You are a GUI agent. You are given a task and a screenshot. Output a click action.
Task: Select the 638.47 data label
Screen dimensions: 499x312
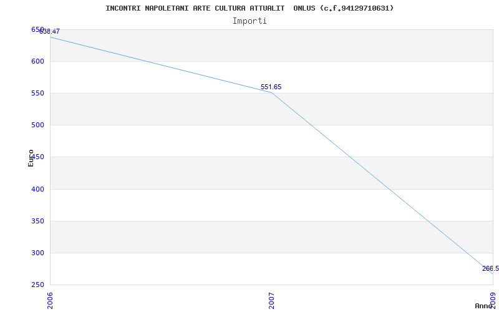[49, 32]
